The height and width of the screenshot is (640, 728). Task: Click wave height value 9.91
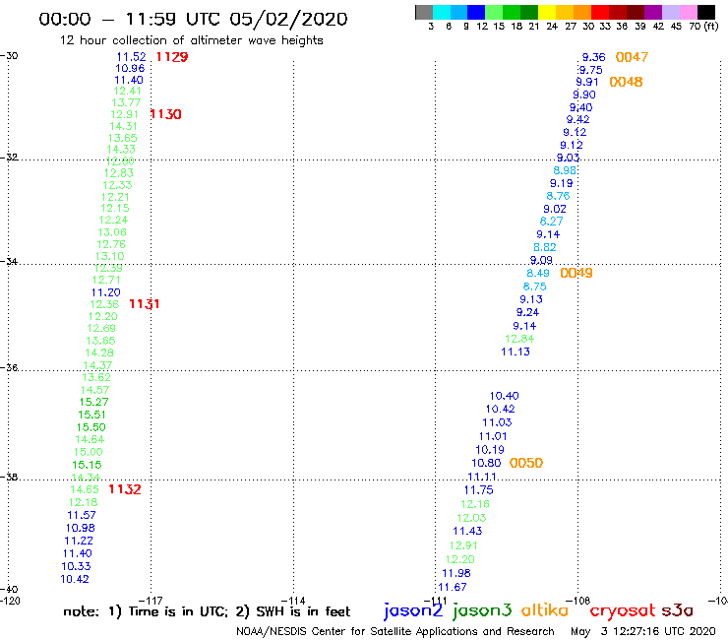(587, 82)
